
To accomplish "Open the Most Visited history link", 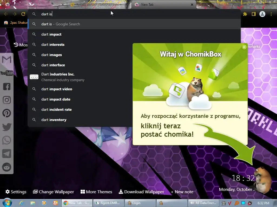I will (x=21, y=45).
